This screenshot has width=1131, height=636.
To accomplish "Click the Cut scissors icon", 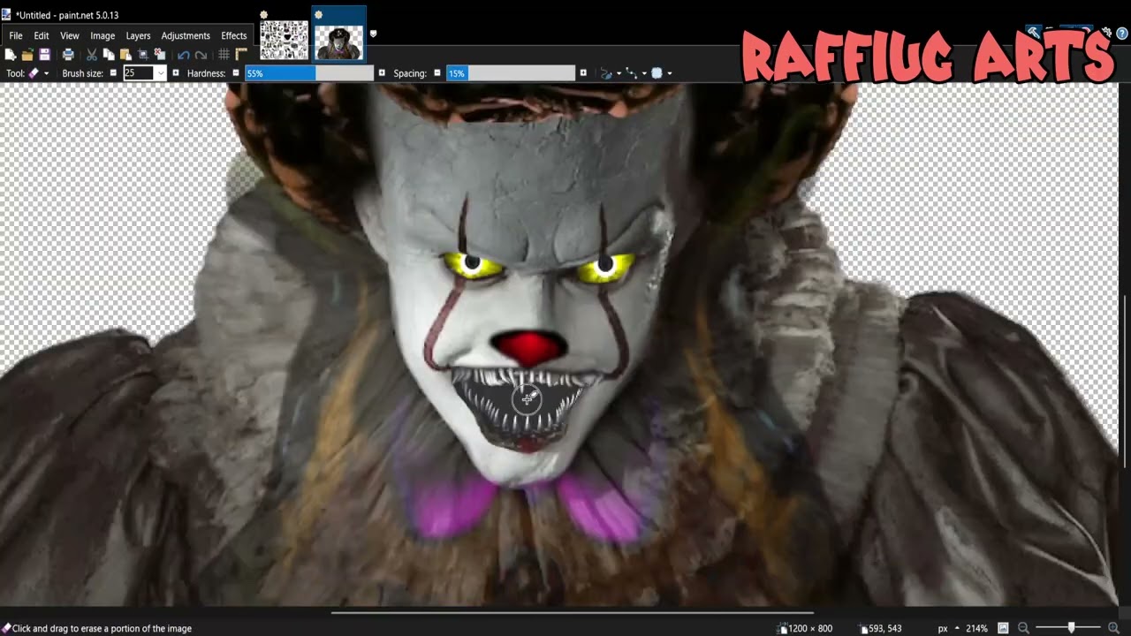I will coord(92,55).
